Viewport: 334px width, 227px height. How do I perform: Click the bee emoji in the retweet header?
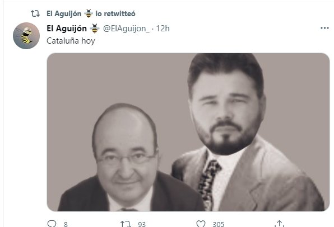point(89,13)
